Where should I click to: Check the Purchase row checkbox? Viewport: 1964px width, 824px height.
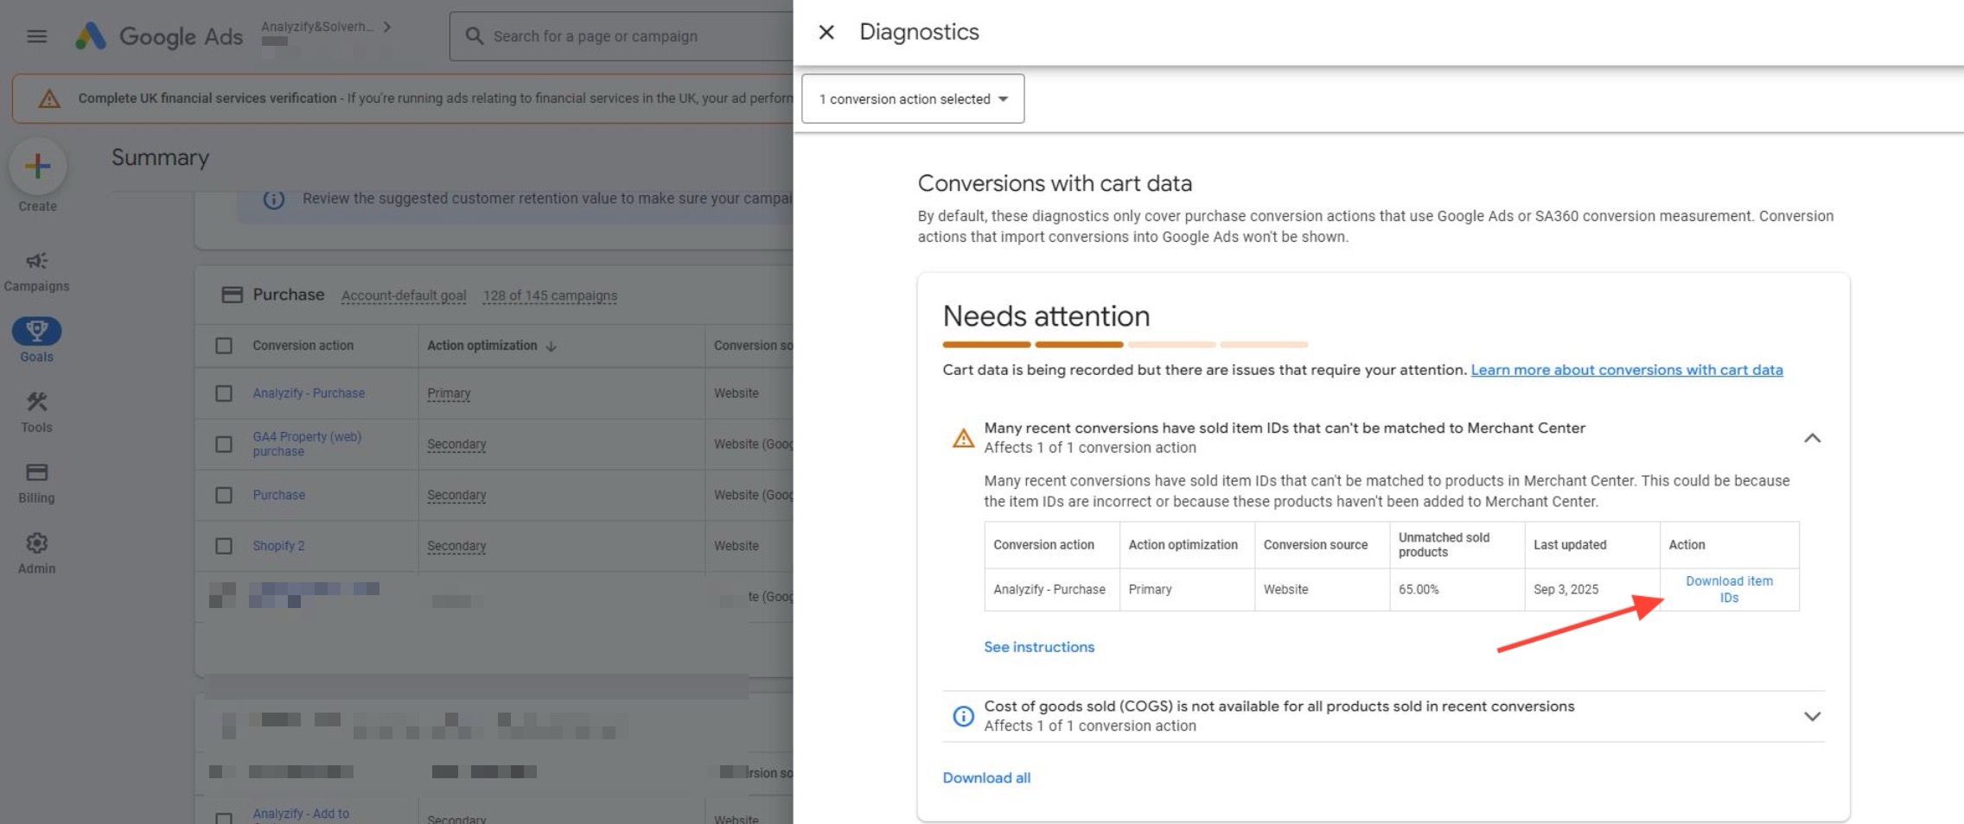224,495
